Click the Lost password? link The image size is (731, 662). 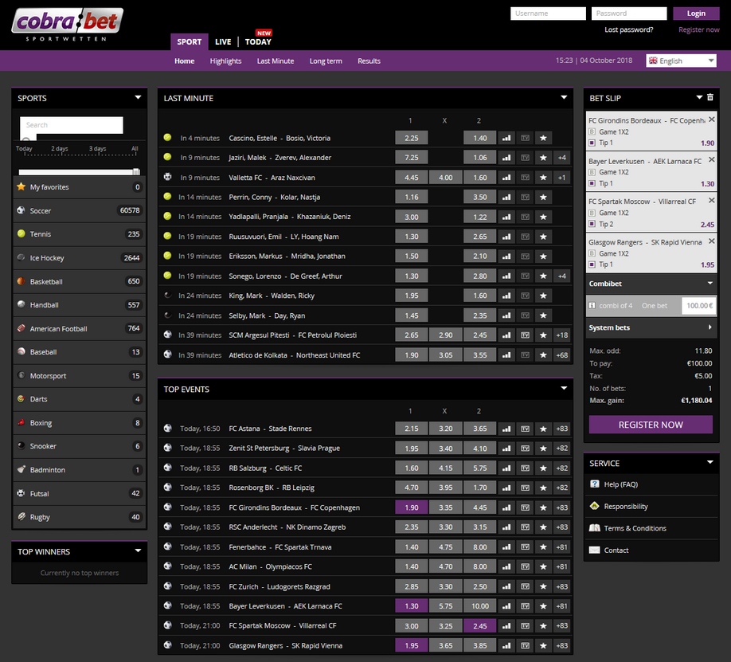(628, 29)
